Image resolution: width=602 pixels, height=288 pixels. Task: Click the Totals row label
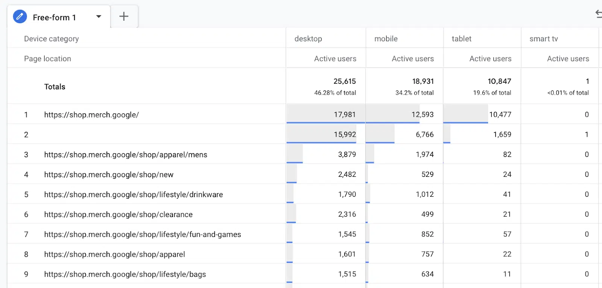55,87
